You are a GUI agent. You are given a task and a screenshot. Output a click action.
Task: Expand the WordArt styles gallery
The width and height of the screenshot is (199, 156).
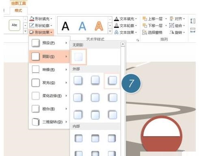[110, 32]
